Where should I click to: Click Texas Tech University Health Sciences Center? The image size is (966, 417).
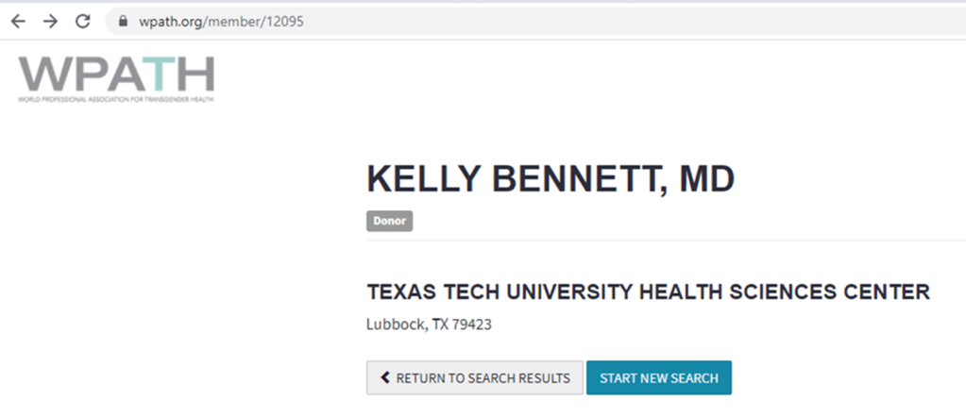pos(648,292)
